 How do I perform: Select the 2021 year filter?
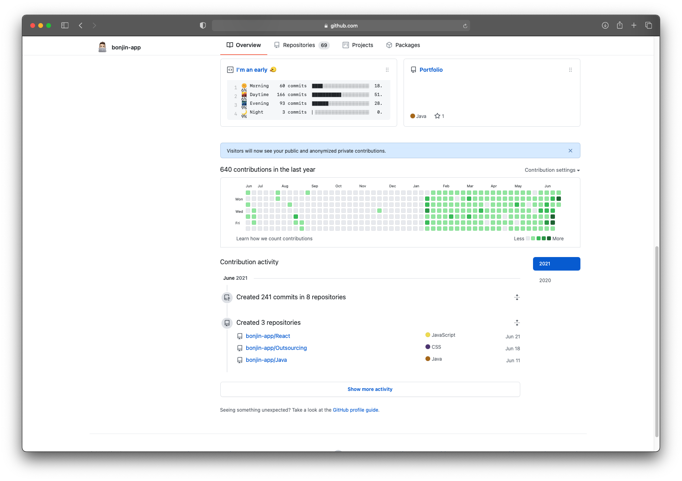click(557, 264)
